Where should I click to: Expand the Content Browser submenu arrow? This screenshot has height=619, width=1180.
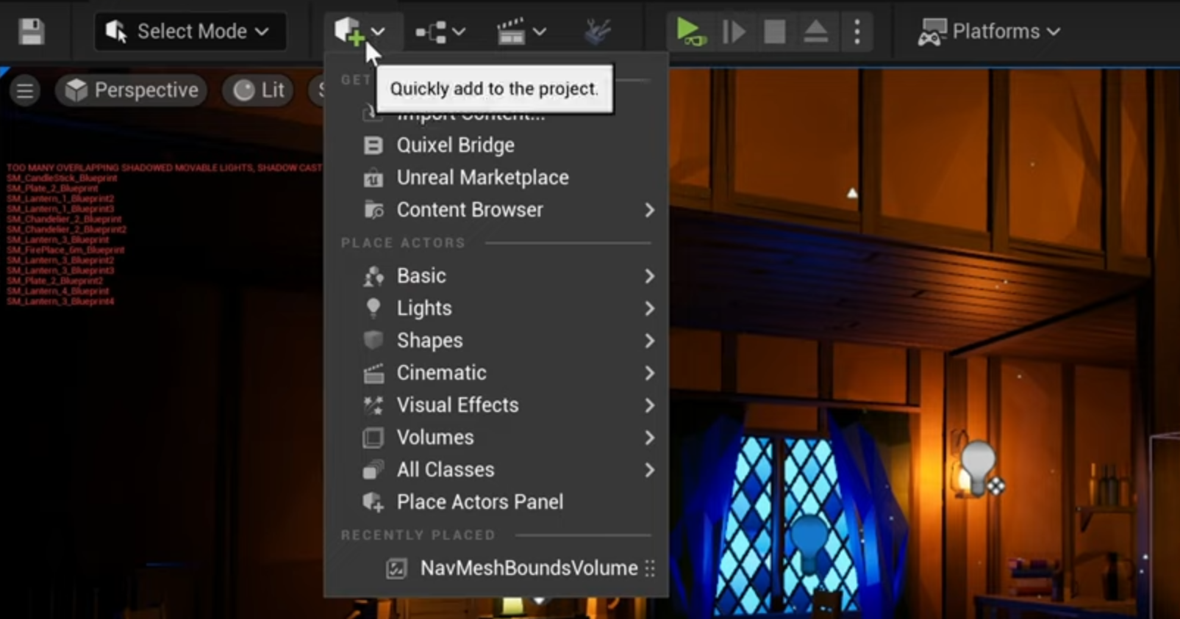tap(649, 210)
